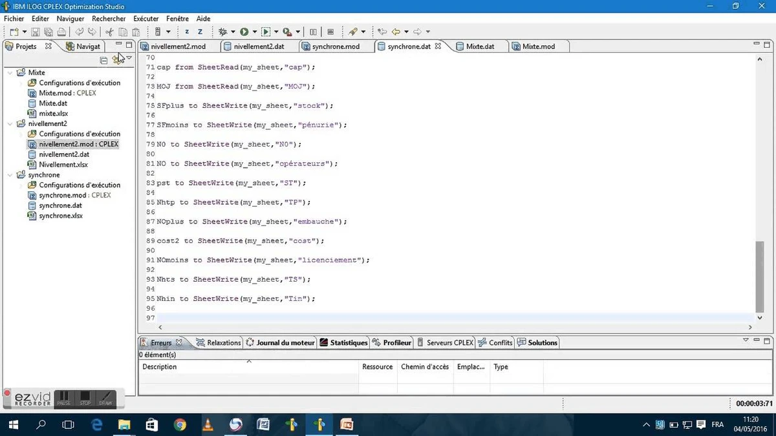Open VLC media player from the taskbar
The height and width of the screenshot is (436, 776).
click(208, 424)
